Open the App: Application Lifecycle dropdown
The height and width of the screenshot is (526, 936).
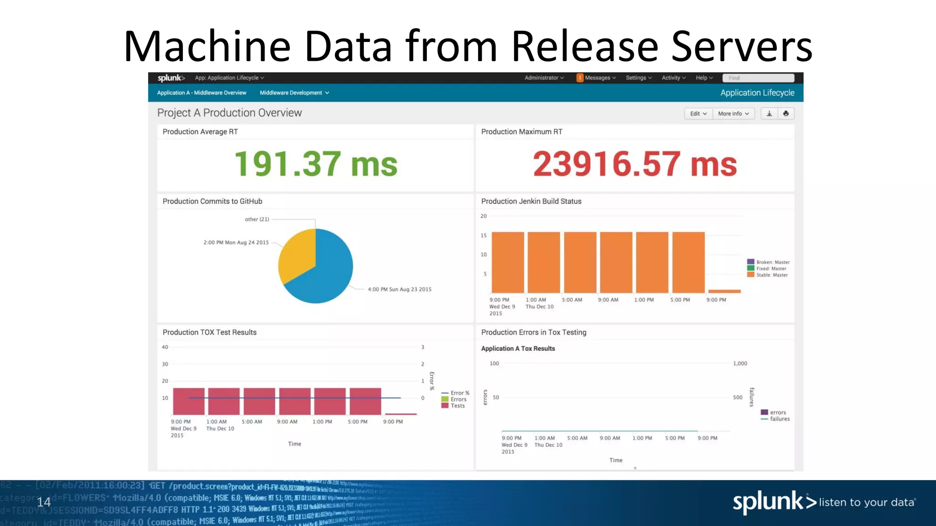pyautogui.click(x=229, y=78)
